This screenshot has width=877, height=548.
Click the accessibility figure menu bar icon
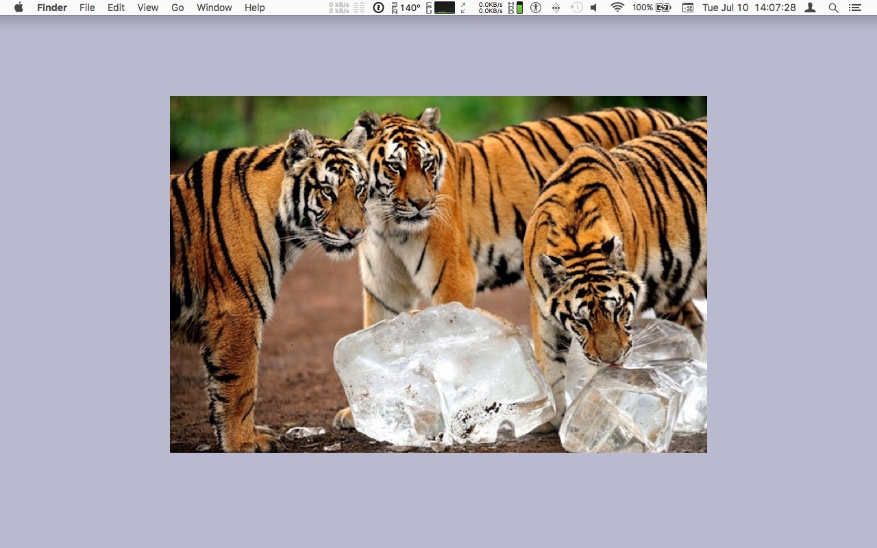(536, 8)
